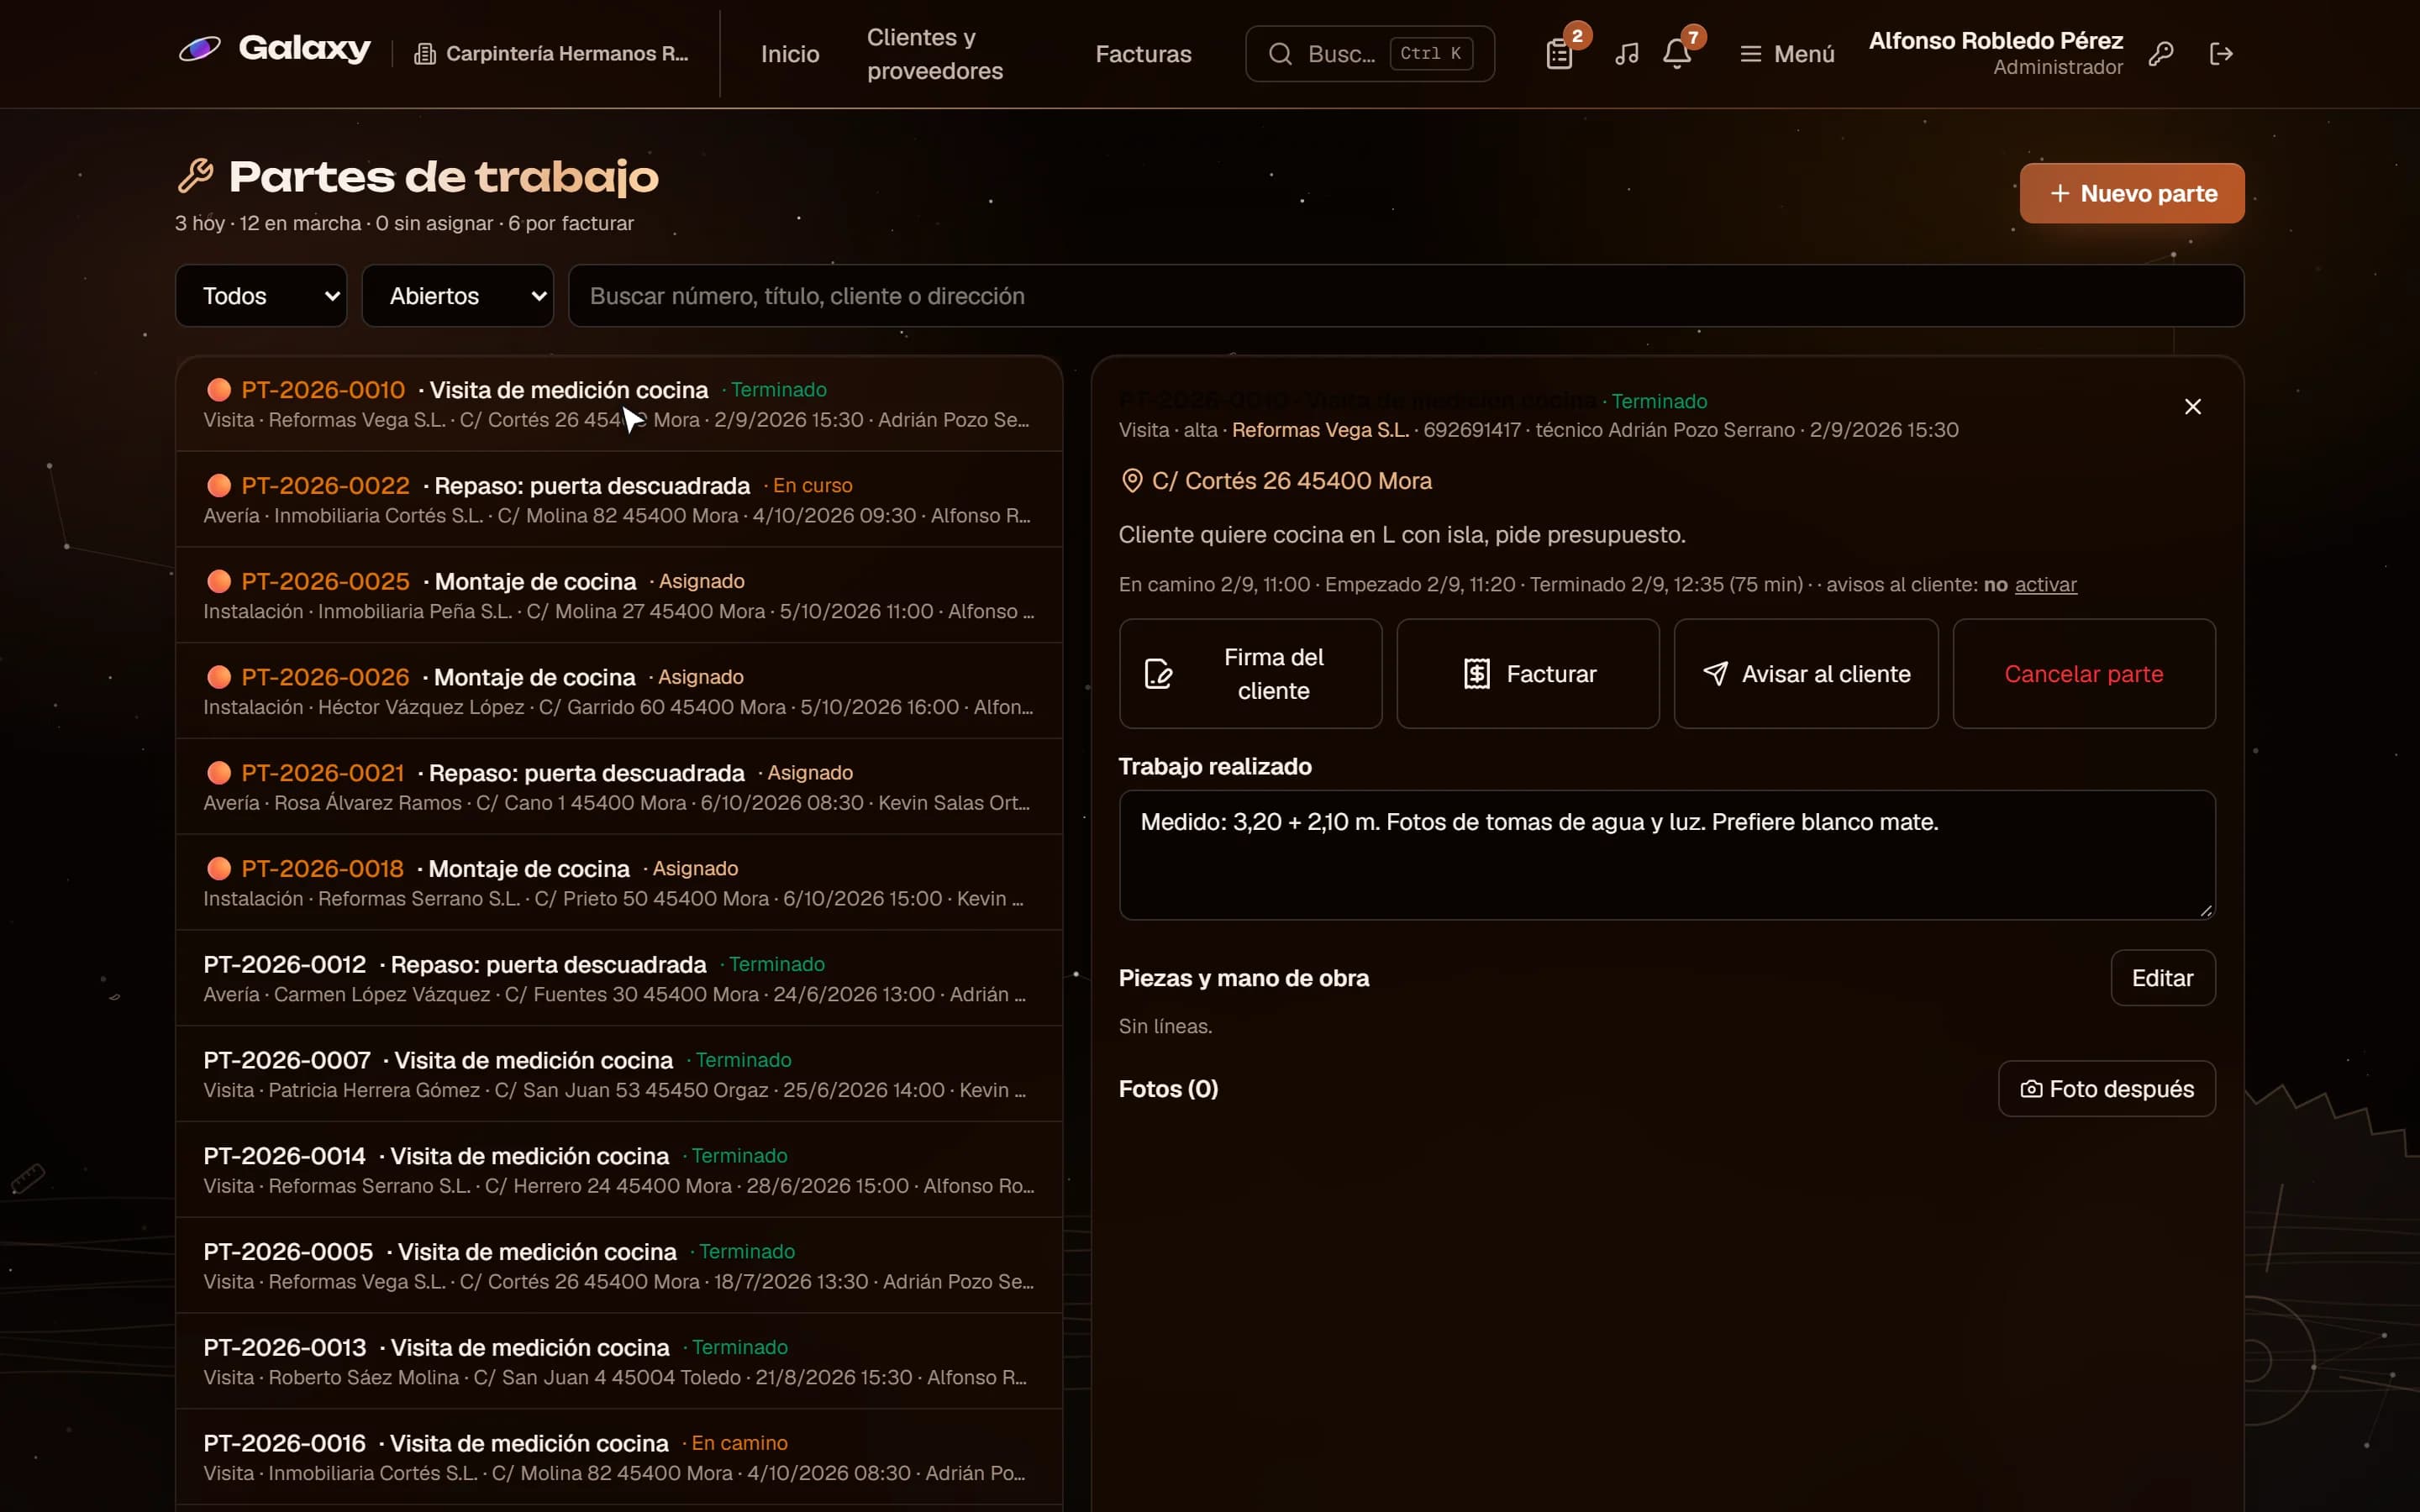Open the notifications bell icon

click(x=1677, y=53)
